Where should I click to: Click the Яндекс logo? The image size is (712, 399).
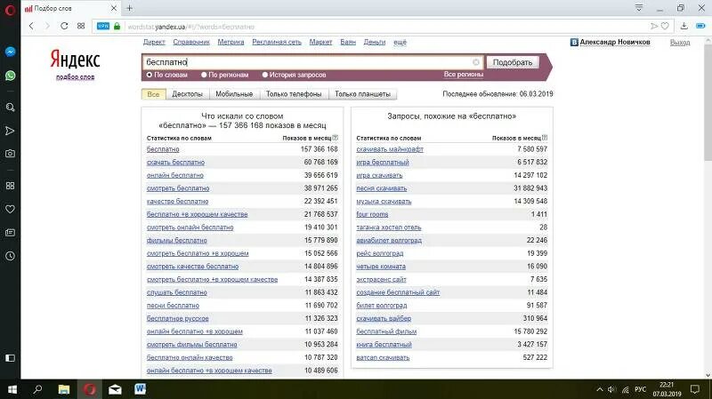[75, 60]
